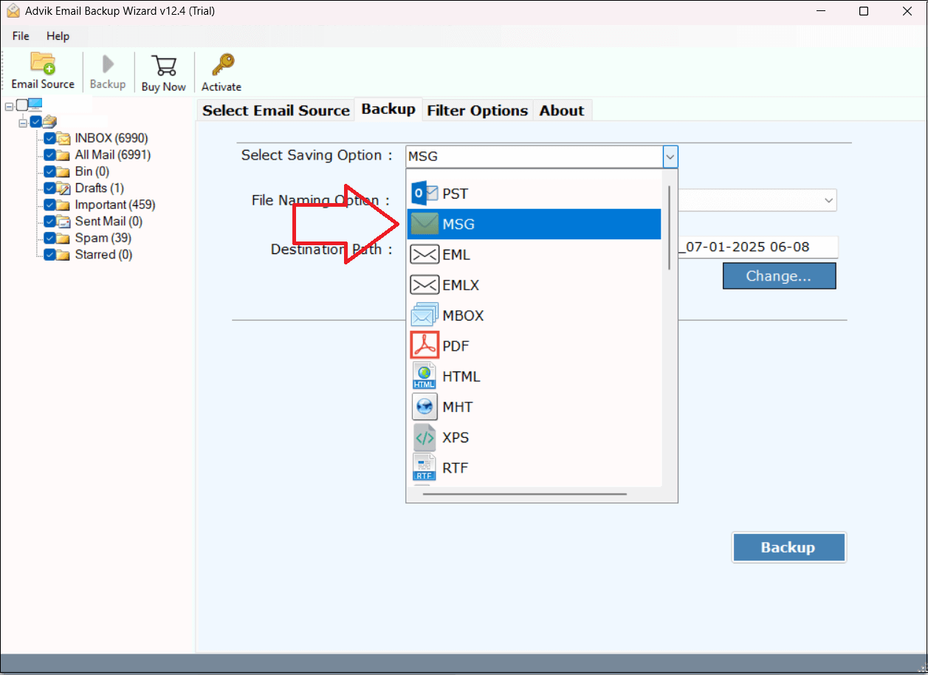Image resolution: width=928 pixels, height=675 pixels.
Task: Open the Email Source tool
Action: 43,70
